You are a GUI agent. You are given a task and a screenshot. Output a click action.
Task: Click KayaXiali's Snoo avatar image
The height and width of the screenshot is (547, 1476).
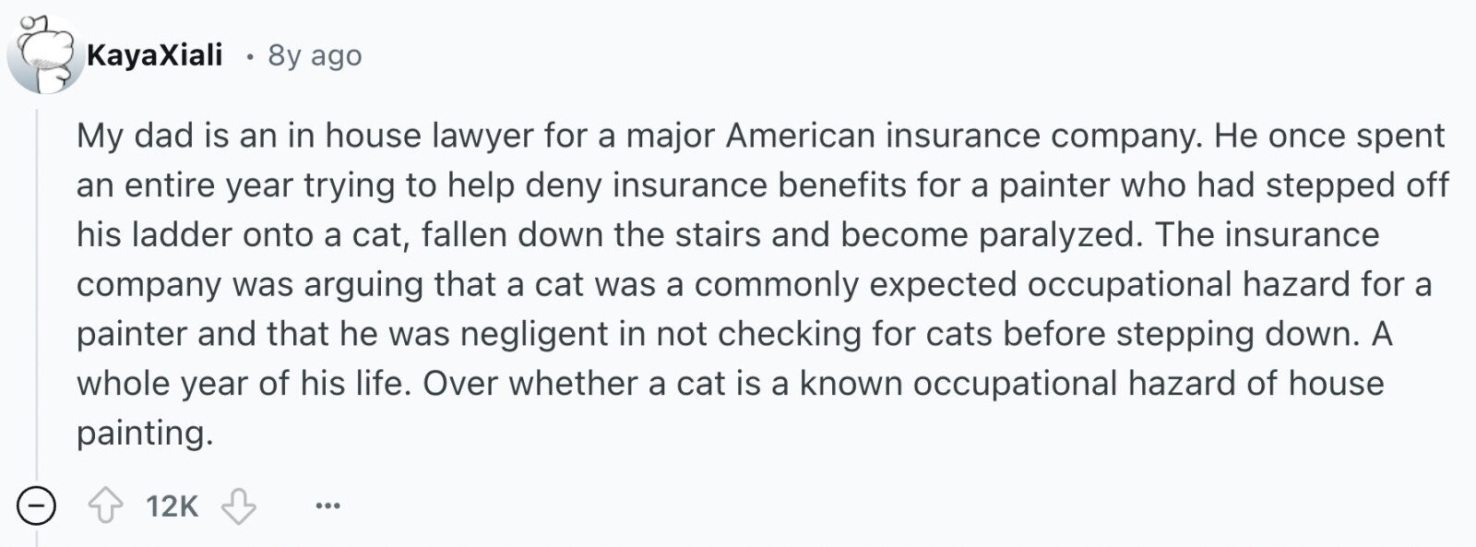pyautogui.click(x=44, y=54)
